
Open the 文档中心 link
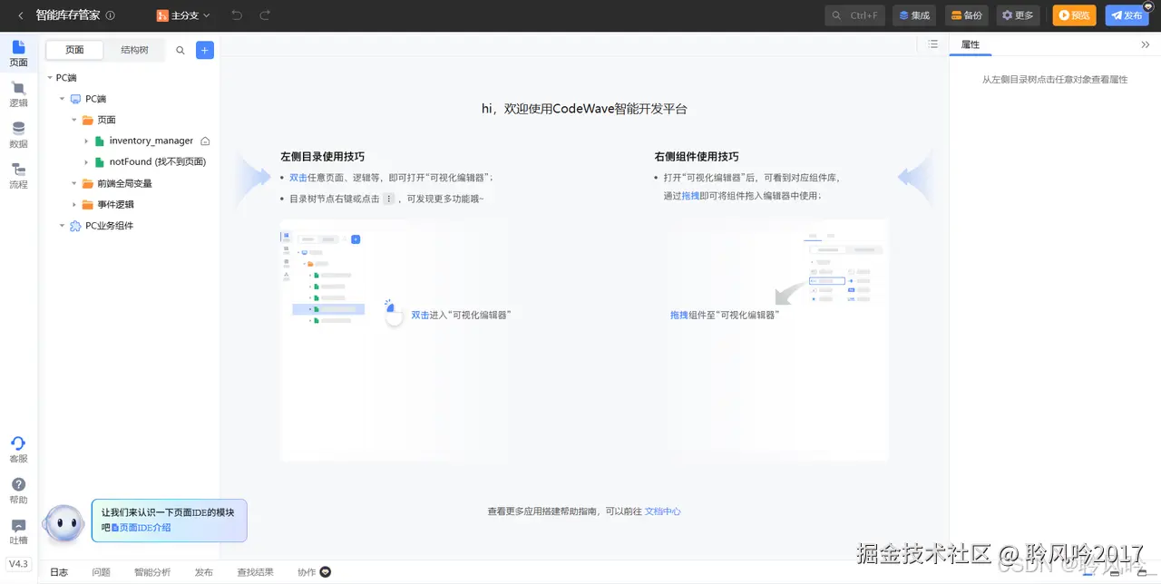click(662, 511)
